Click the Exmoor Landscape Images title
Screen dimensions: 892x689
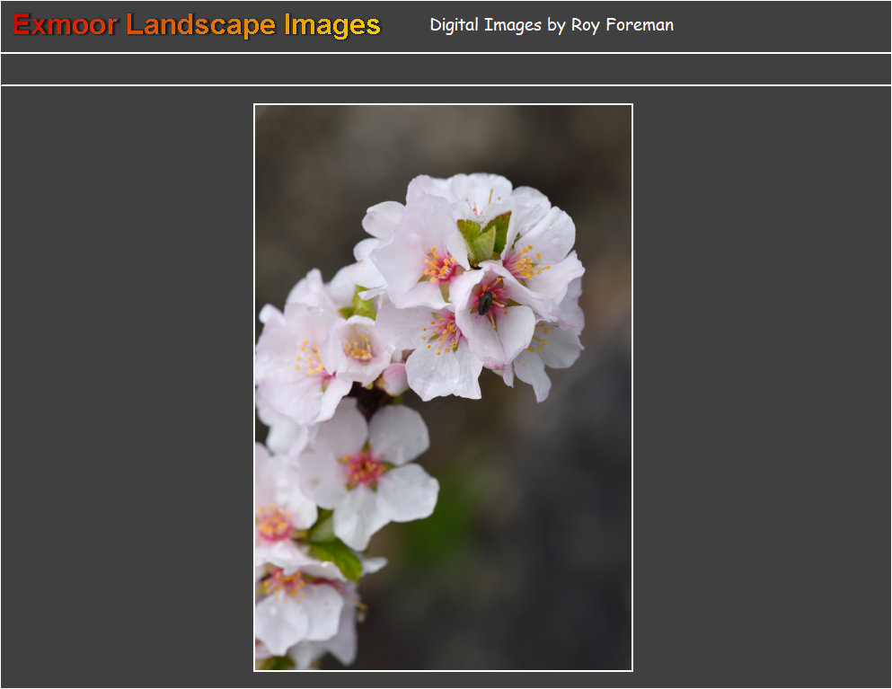click(196, 25)
